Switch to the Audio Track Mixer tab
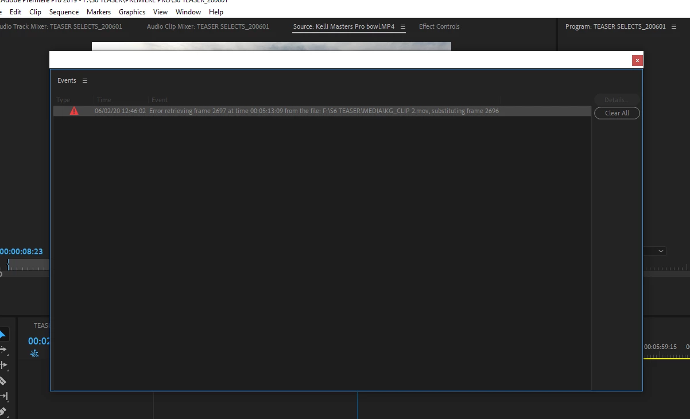 tap(60, 26)
